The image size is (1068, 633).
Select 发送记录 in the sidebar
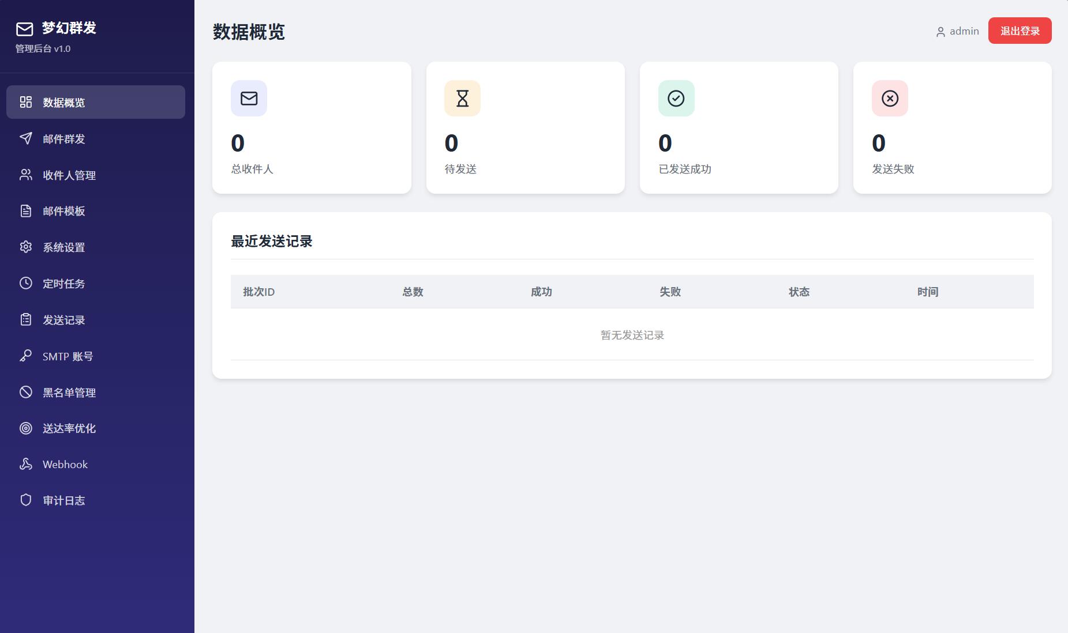[x=96, y=319]
